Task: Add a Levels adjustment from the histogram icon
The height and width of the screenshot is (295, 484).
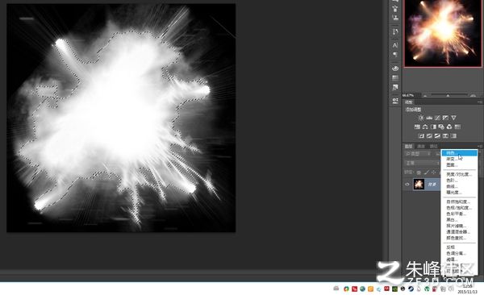Action: pyautogui.click(x=429, y=118)
